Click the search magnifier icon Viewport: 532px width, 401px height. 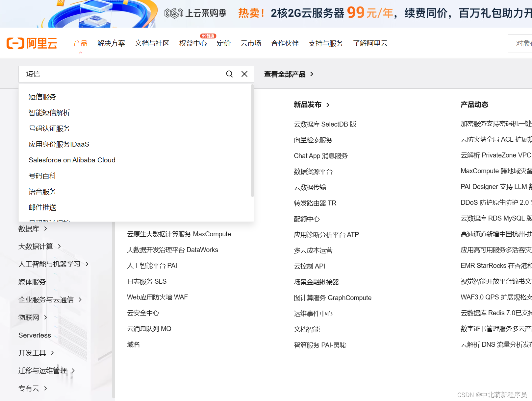click(x=229, y=74)
